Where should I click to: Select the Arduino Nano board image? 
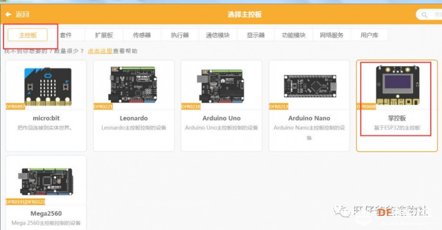click(x=310, y=86)
